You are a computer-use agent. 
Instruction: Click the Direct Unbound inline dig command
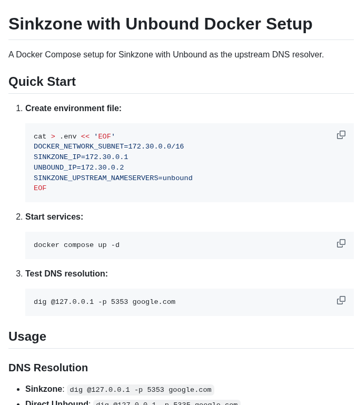coord(166,403)
